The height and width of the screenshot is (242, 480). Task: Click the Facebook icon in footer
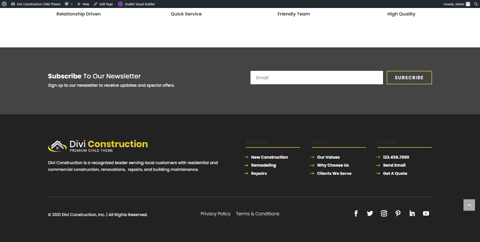pos(356,214)
